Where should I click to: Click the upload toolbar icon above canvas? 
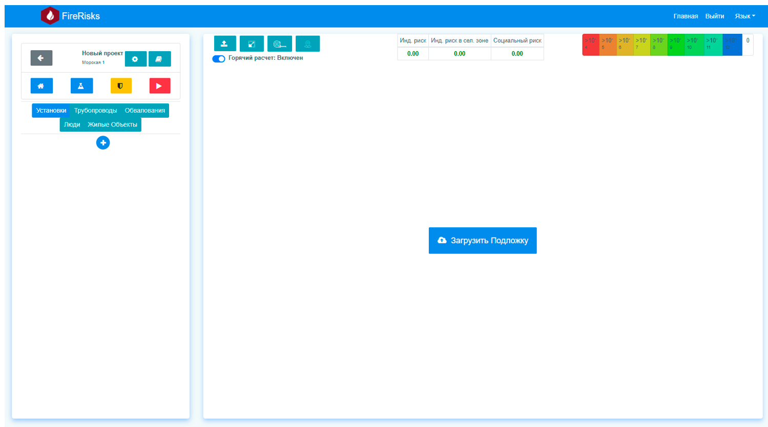(x=225, y=44)
